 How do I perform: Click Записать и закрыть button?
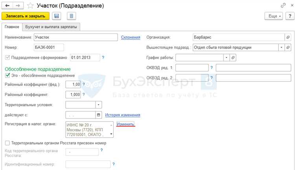coord(26,16)
